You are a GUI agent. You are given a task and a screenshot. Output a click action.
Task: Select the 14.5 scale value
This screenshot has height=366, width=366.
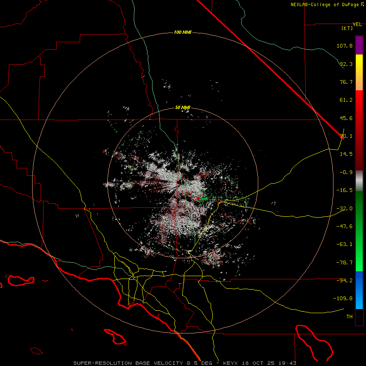(346, 154)
